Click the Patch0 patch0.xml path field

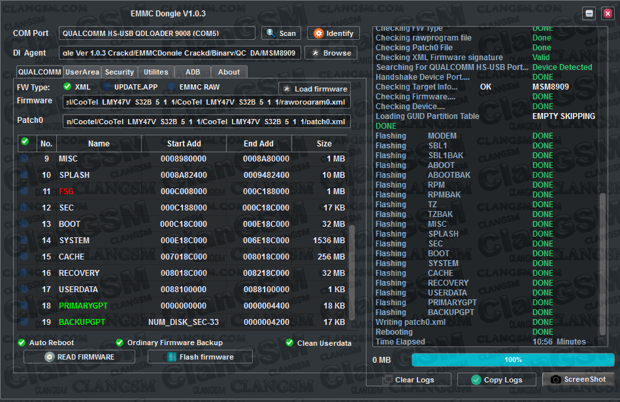pyautogui.click(x=206, y=122)
